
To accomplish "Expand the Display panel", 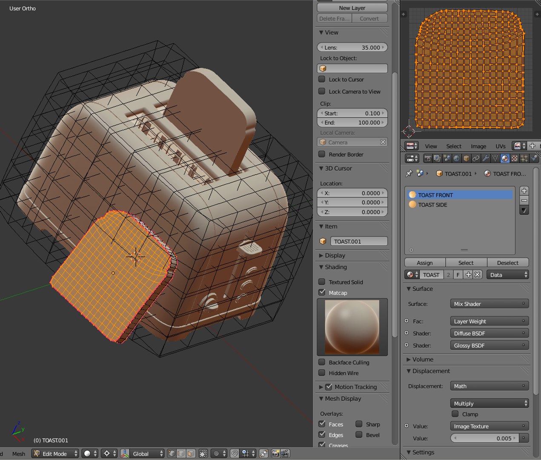I will pos(321,255).
